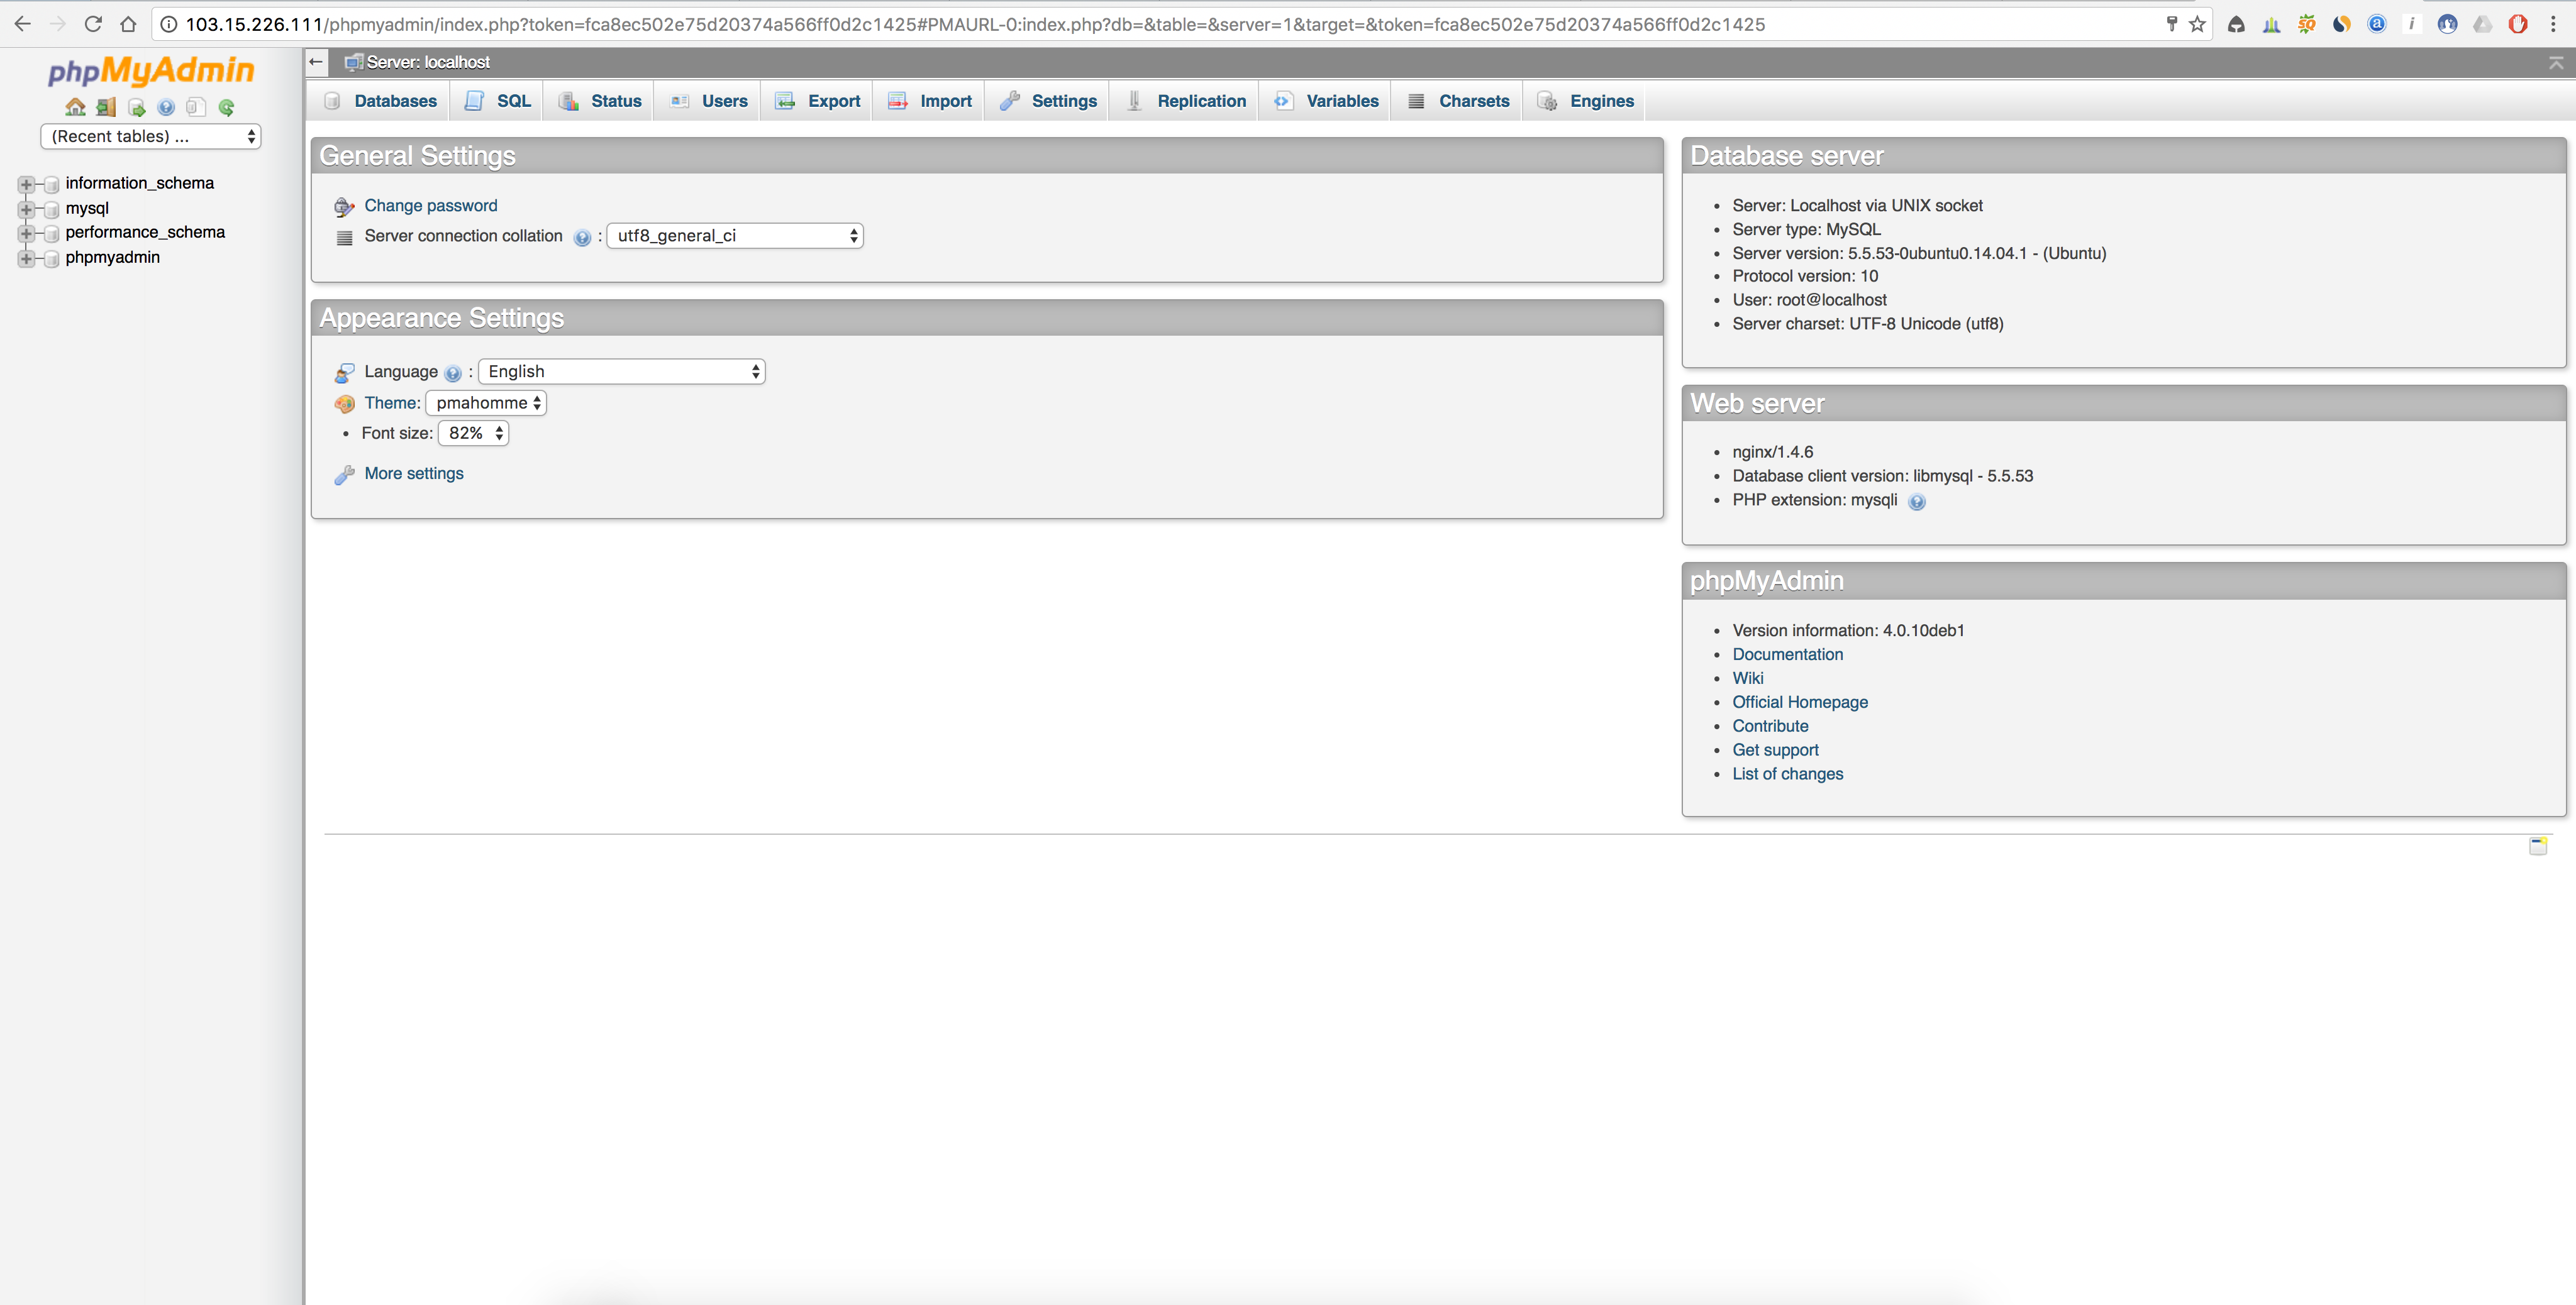Adjust the Font size selector
The height and width of the screenshot is (1305, 2576).
coord(472,432)
